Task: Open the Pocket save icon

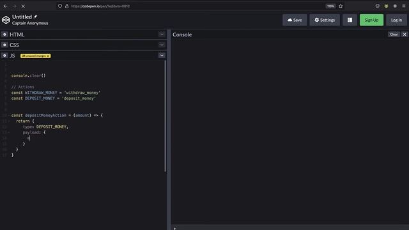Action: 378,6
